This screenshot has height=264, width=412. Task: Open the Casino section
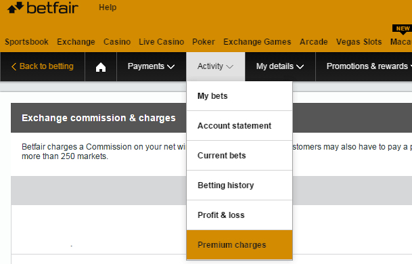[117, 42]
